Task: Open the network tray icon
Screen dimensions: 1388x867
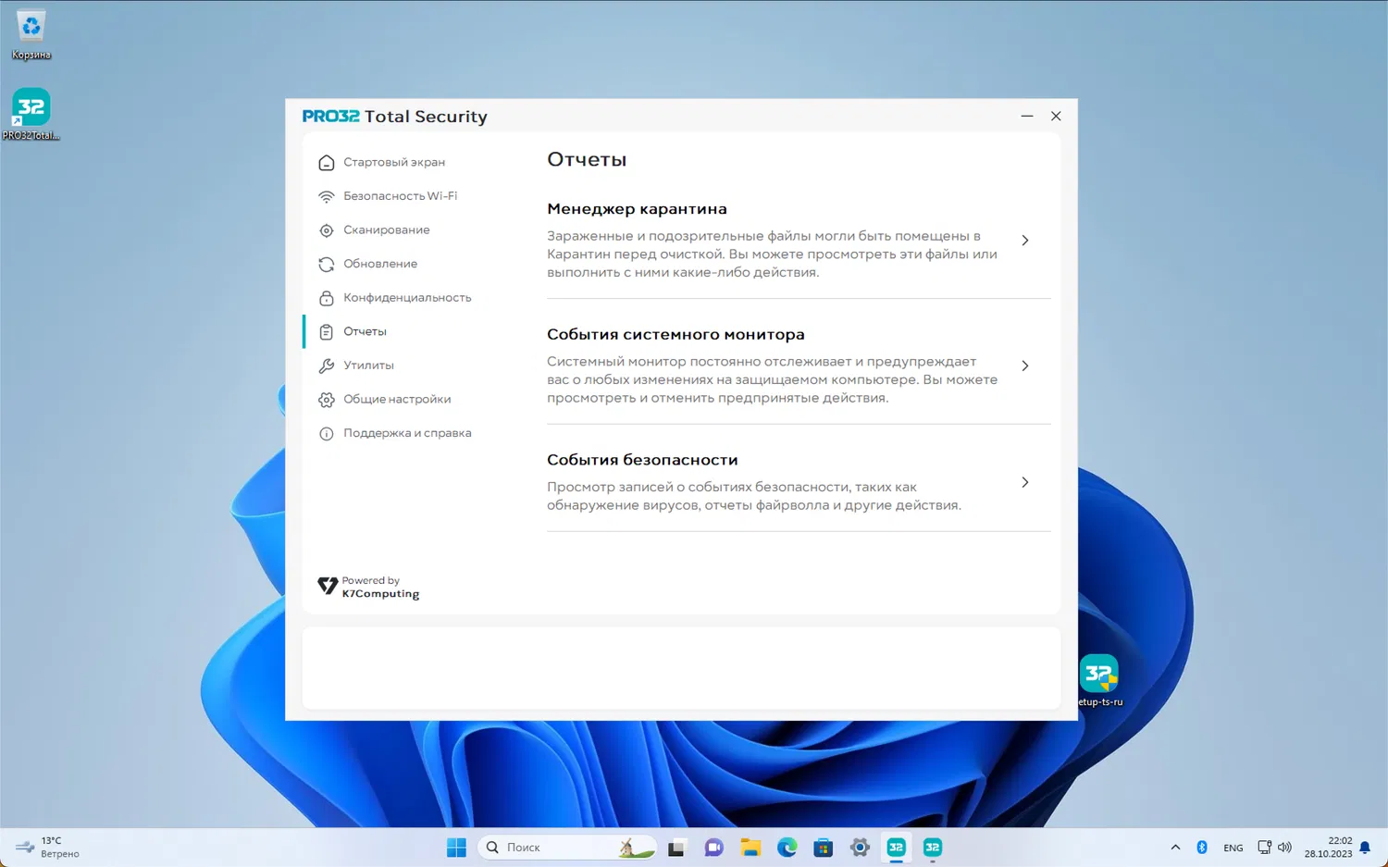Action: pyautogui.click(x=1264, y=848)
